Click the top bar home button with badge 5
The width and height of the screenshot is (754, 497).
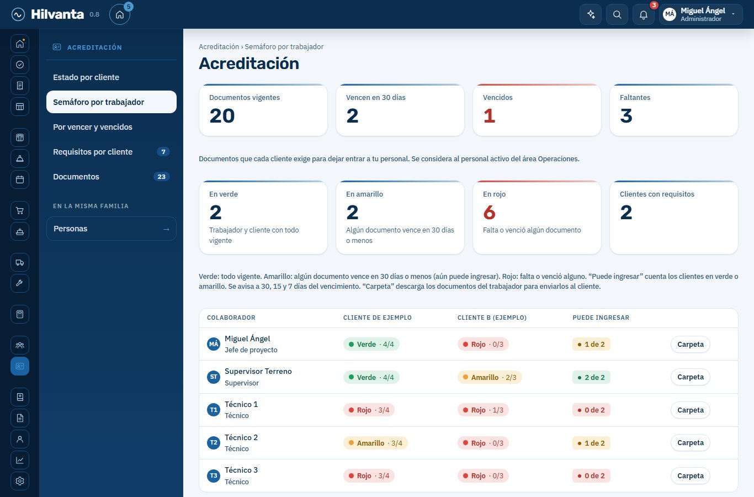click(120, 14)
